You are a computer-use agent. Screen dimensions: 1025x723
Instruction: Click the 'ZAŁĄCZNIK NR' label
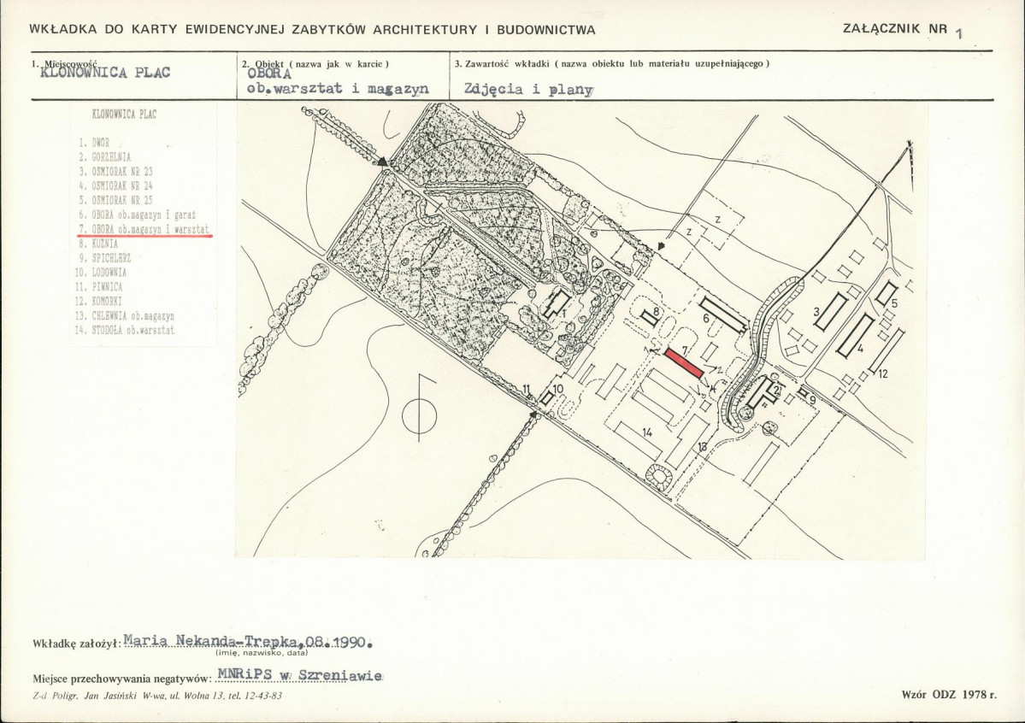tap(895, 28)
